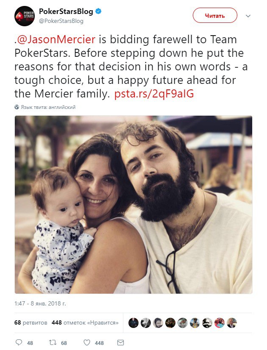Open the last liker's avatar in the row

click(232, 322)
